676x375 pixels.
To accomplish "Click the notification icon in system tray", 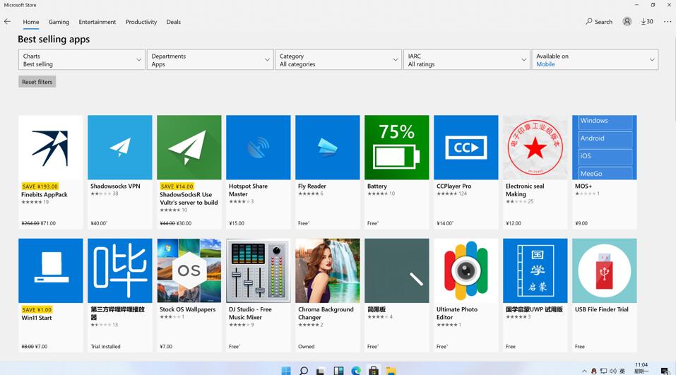I will [665, 371].
